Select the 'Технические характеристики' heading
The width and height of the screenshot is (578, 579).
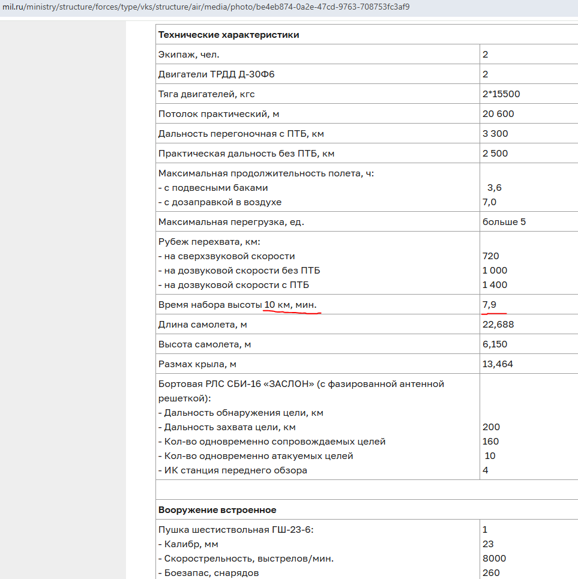coord(229,35)
